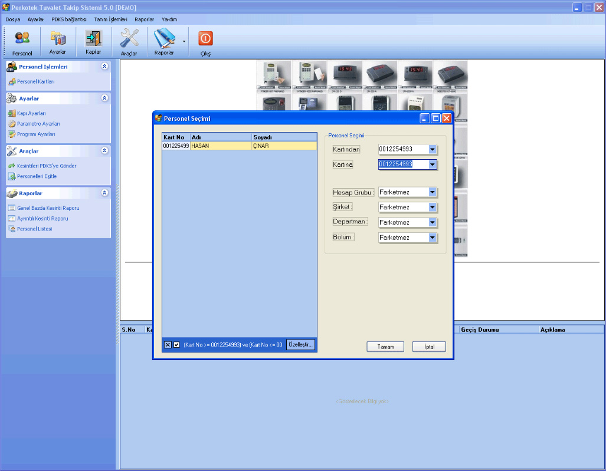Open Personel Kartları in the sidebar

click(35, 81)
